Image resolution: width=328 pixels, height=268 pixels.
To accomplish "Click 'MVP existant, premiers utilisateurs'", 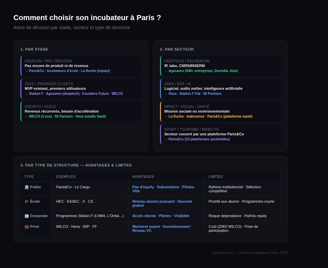I will (x=55, y=88).
